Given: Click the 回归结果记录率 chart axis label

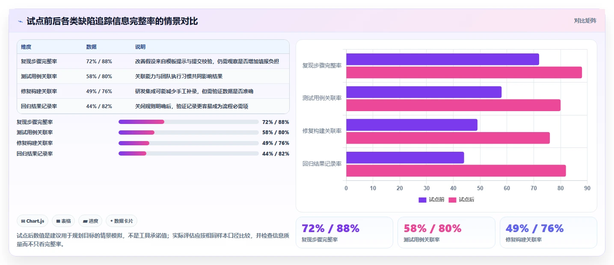Looking at the screenshot, I should 322,164.
